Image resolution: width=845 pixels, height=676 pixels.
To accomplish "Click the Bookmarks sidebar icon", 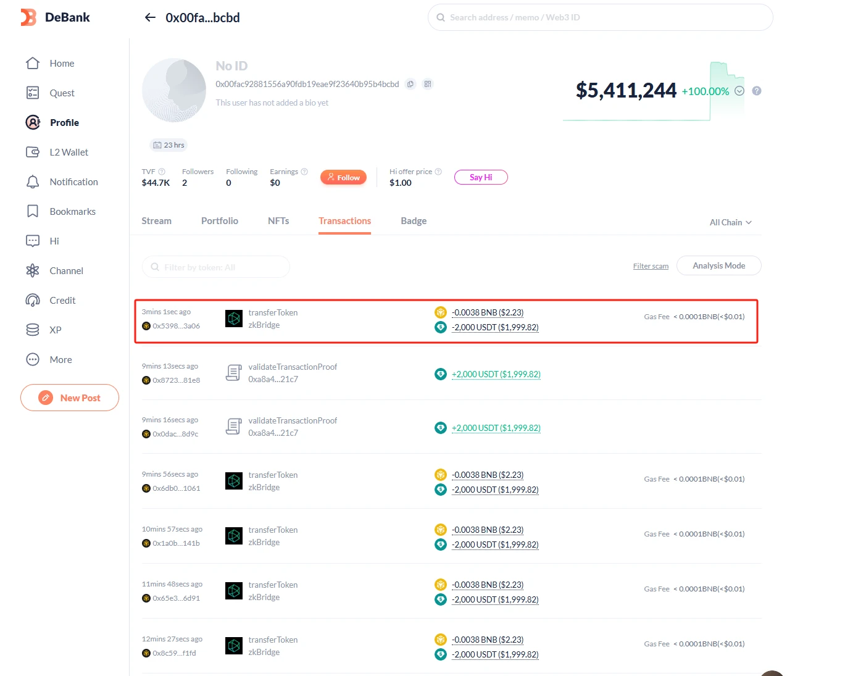I will tap(33, 211).
